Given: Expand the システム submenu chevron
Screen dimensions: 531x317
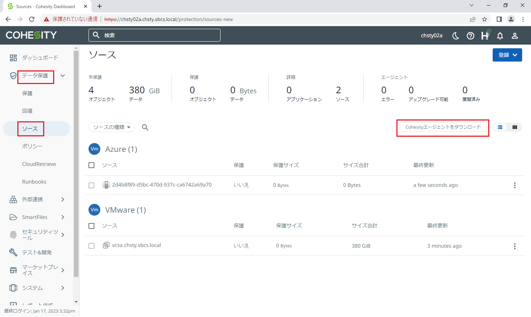Looking at the screenshot, I should point(63,288).
